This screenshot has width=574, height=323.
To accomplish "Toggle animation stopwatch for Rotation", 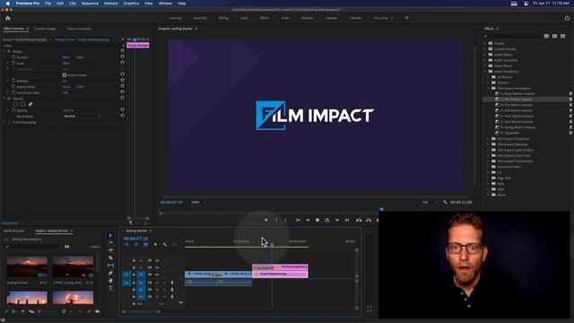I will point(13,81).
